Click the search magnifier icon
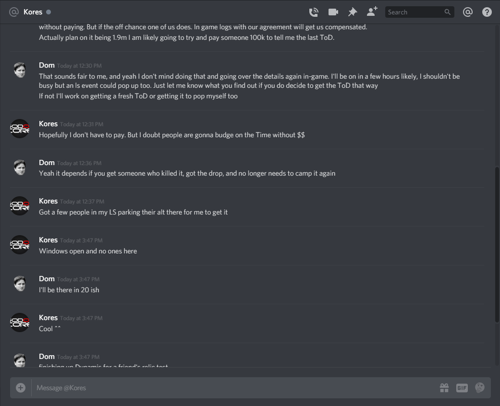Image resolution: width=500 pixels, height=406 pixels. point(447,12)
